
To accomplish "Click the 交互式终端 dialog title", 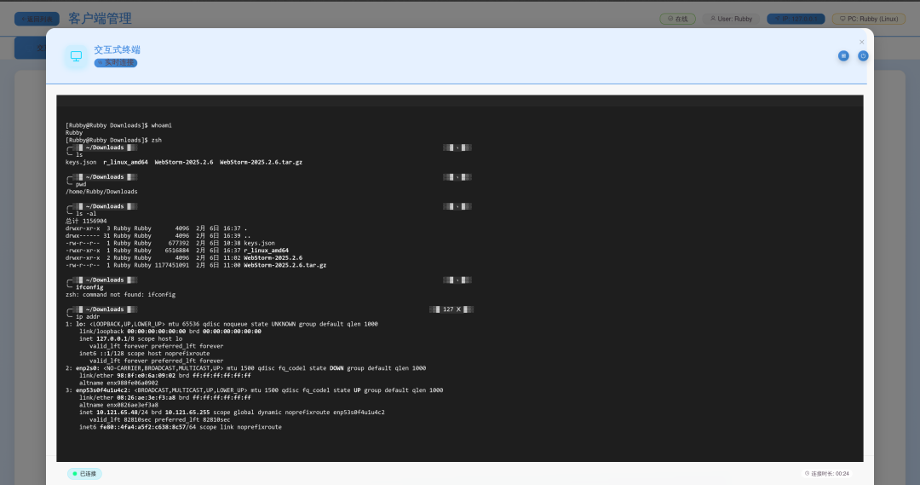I will pyautogui.click(x=117, y=50).
